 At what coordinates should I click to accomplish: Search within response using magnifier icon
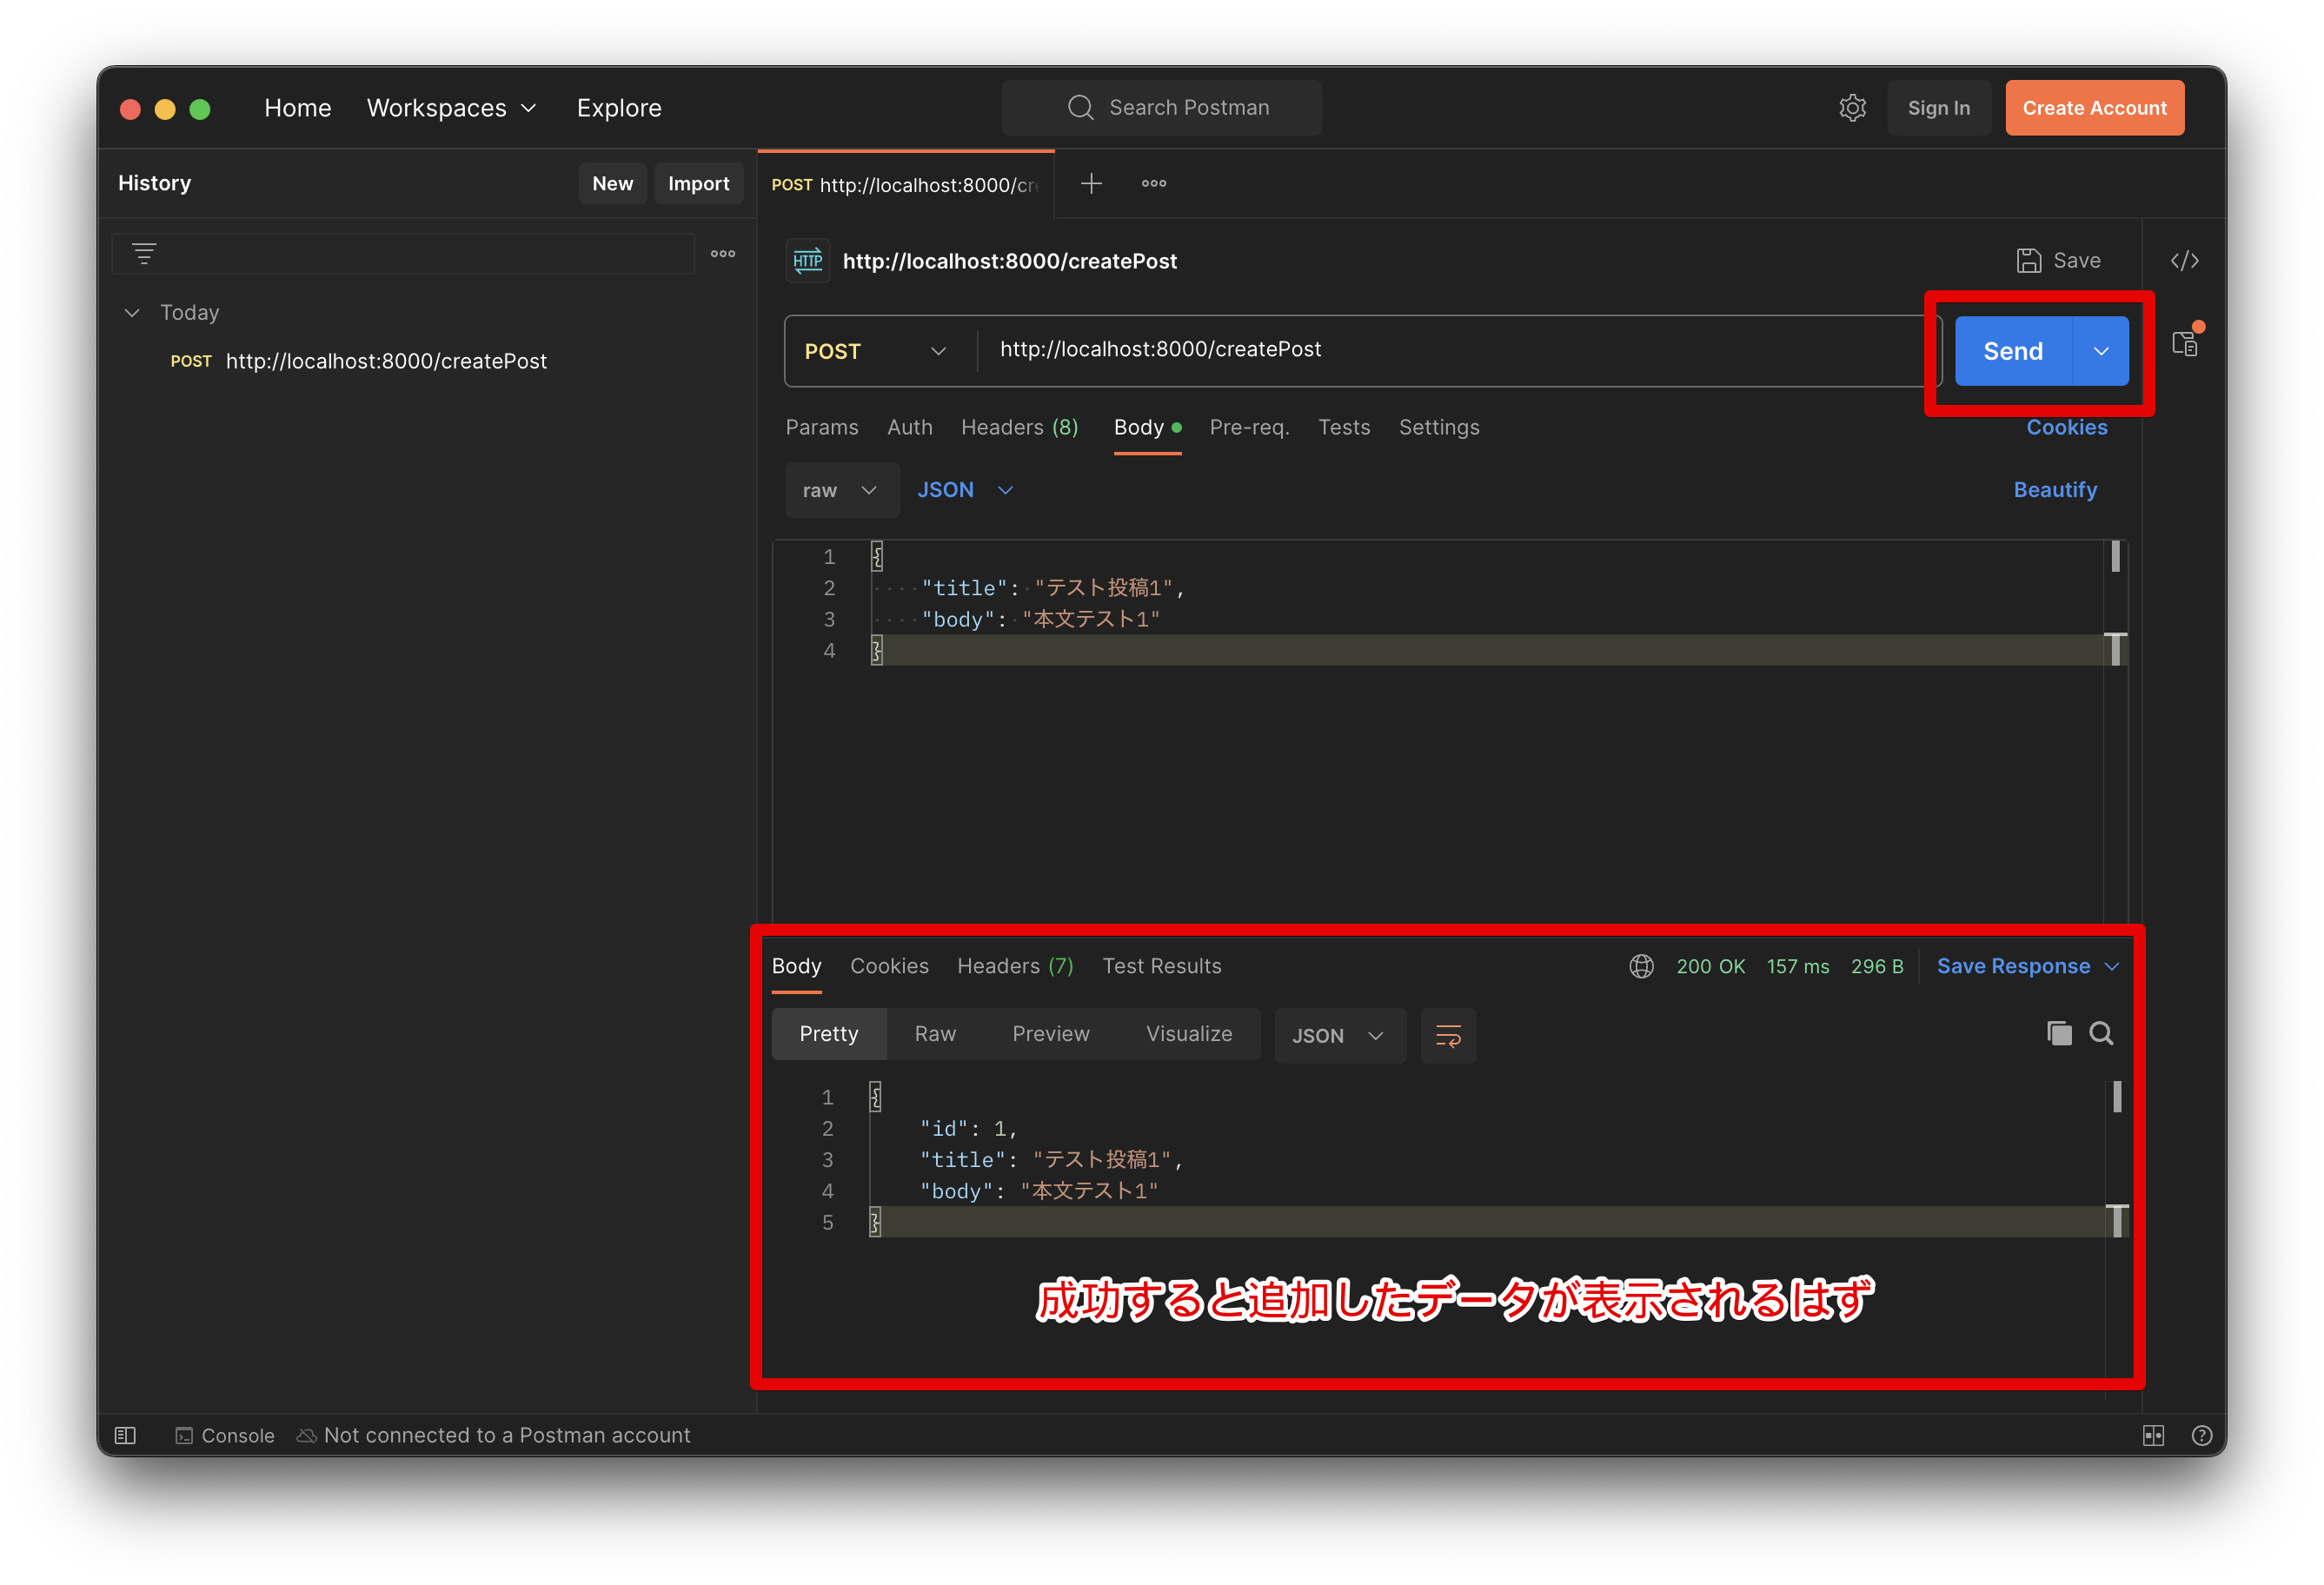click(2101, 1033)
